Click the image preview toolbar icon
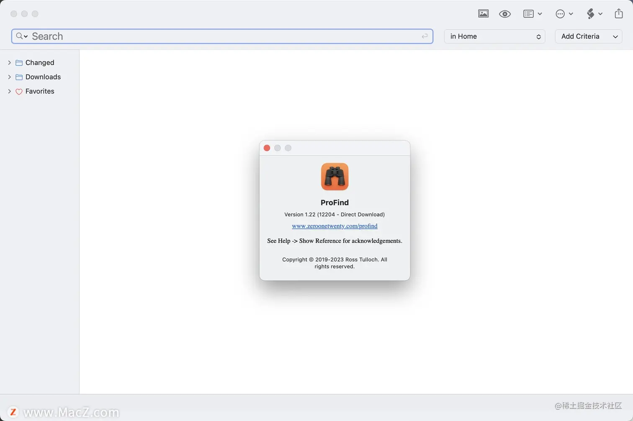 point(483,14)
